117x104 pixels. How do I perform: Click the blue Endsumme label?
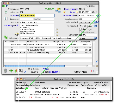(54, 72)
